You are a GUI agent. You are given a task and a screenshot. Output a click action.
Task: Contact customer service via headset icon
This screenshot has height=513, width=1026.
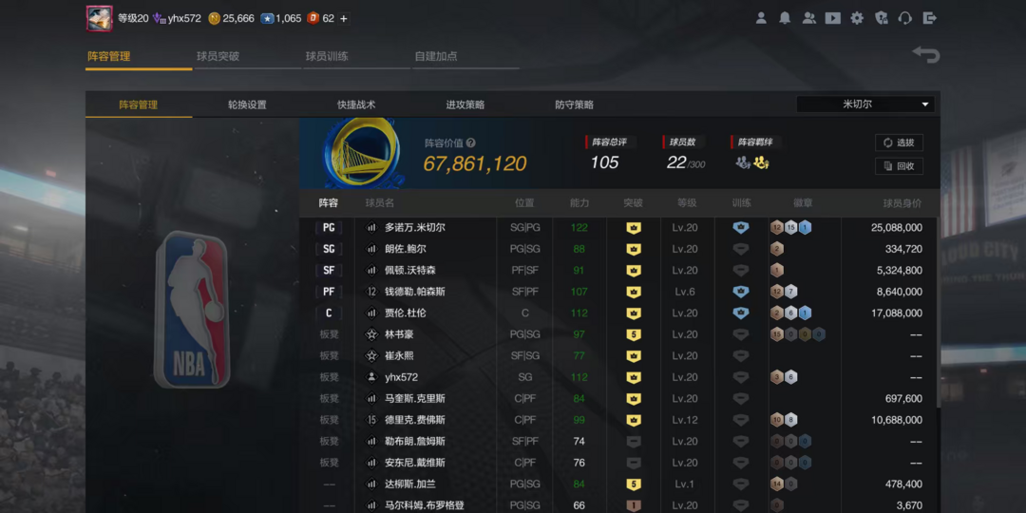point(905,18)
